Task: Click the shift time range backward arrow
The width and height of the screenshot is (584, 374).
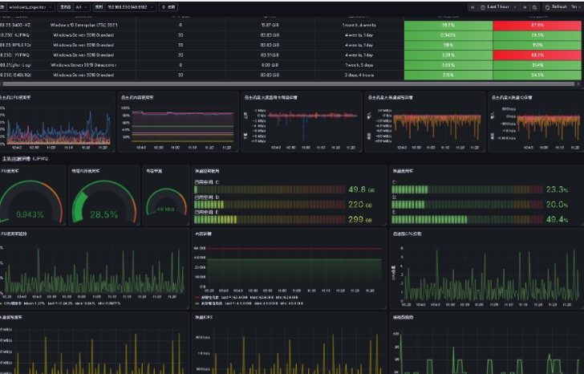Action: click(x=471, y=6)
